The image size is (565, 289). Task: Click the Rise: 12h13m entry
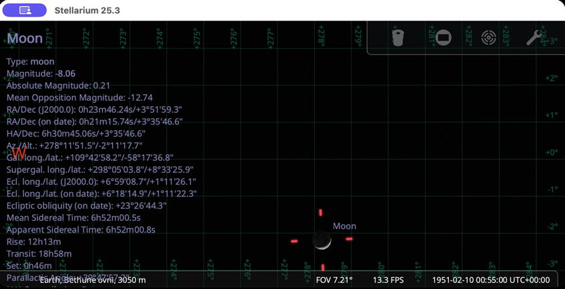(34, 242)
